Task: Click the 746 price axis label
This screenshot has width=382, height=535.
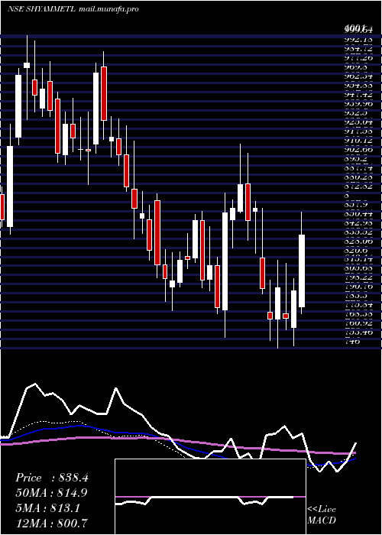Action: coord(352,341)
